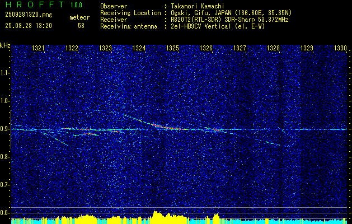Click the kHz axis unit label

click(x=5, y=45)
